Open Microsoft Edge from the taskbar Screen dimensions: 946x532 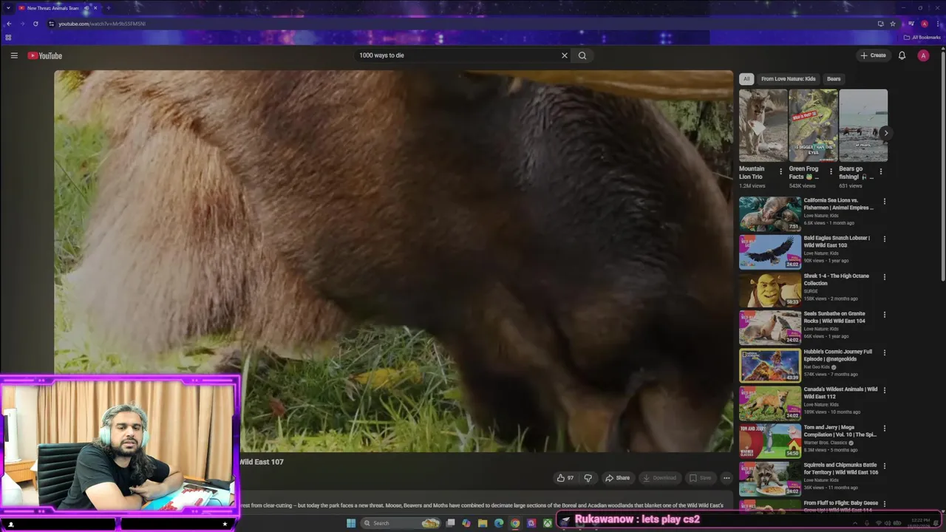(499, 523)
